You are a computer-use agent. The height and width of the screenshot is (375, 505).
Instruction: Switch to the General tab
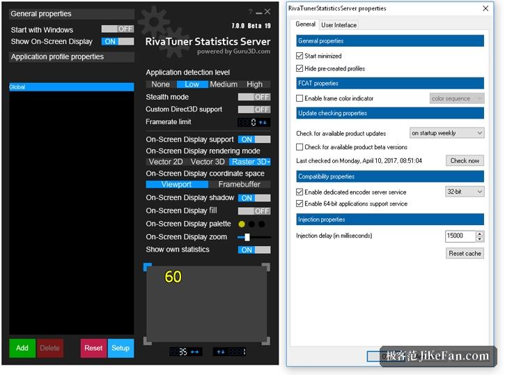click(x=305, y=24)
